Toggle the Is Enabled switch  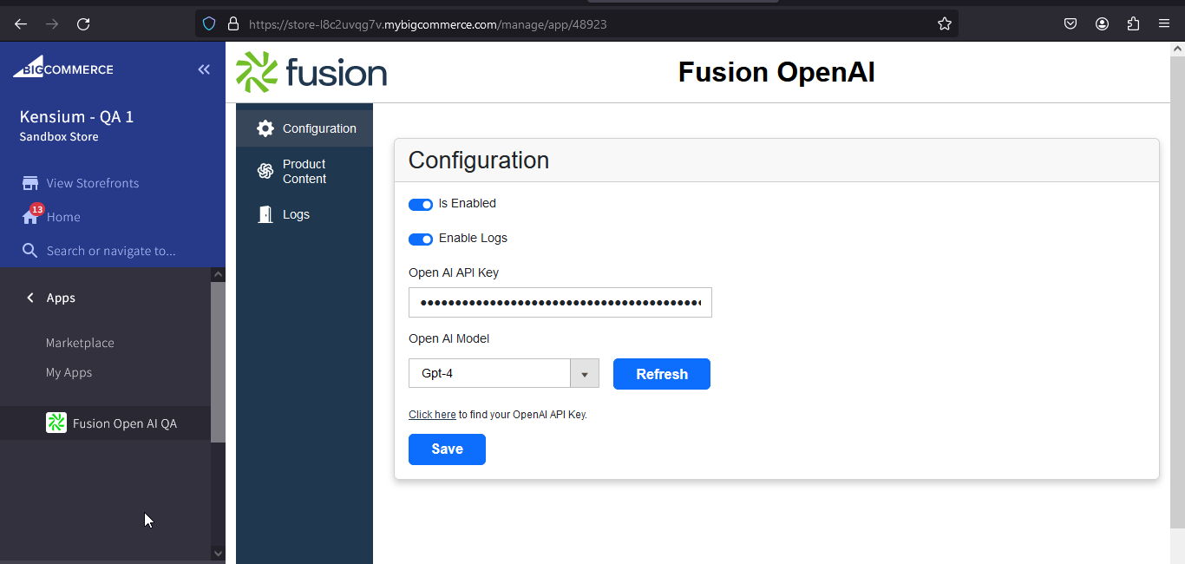421,205
